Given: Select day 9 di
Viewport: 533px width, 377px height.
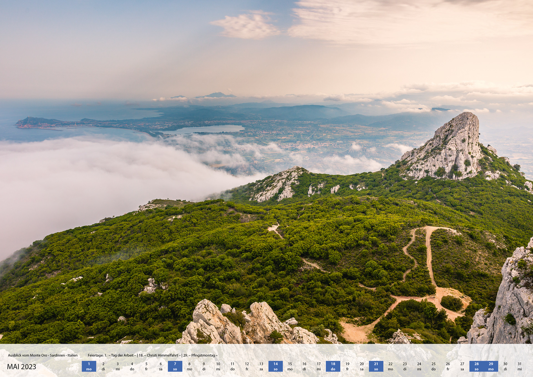Looking at the screenshot, I should [x=204, y=366].
